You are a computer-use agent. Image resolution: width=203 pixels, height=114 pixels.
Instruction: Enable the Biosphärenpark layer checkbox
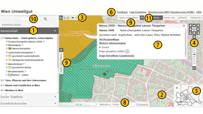click(x=7, y=71)
